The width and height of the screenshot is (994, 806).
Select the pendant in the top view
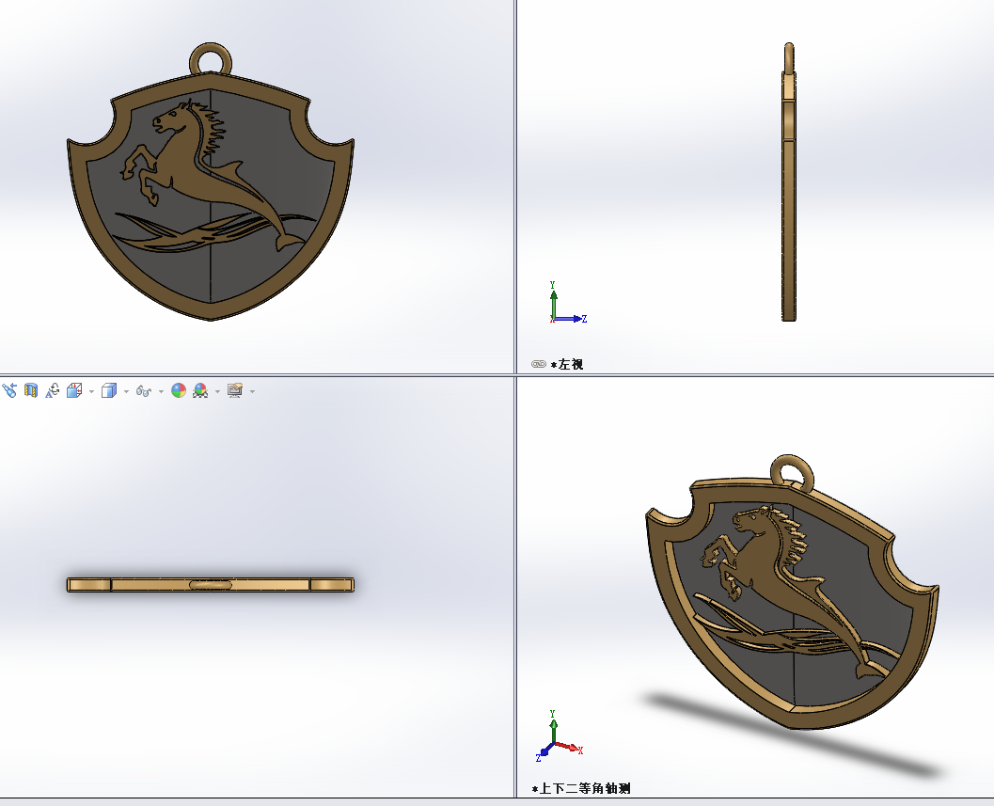coord(211,584)
